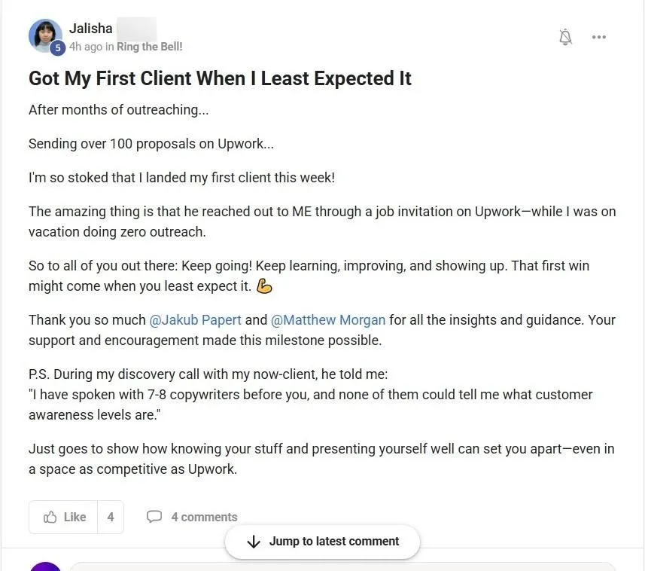Click the post title heading
Image resolution: width=645 pixels, height=571 pixels.
point(220,78)
